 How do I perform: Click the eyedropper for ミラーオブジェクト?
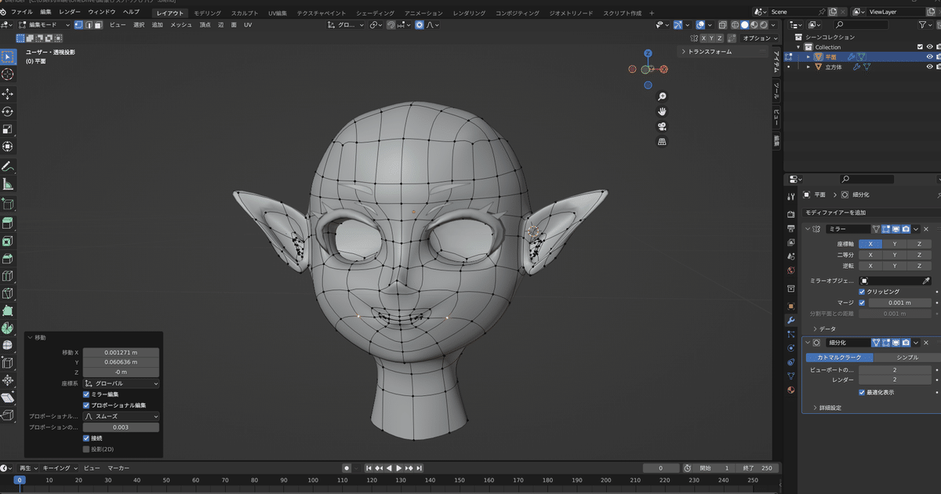tap(926, 281)
